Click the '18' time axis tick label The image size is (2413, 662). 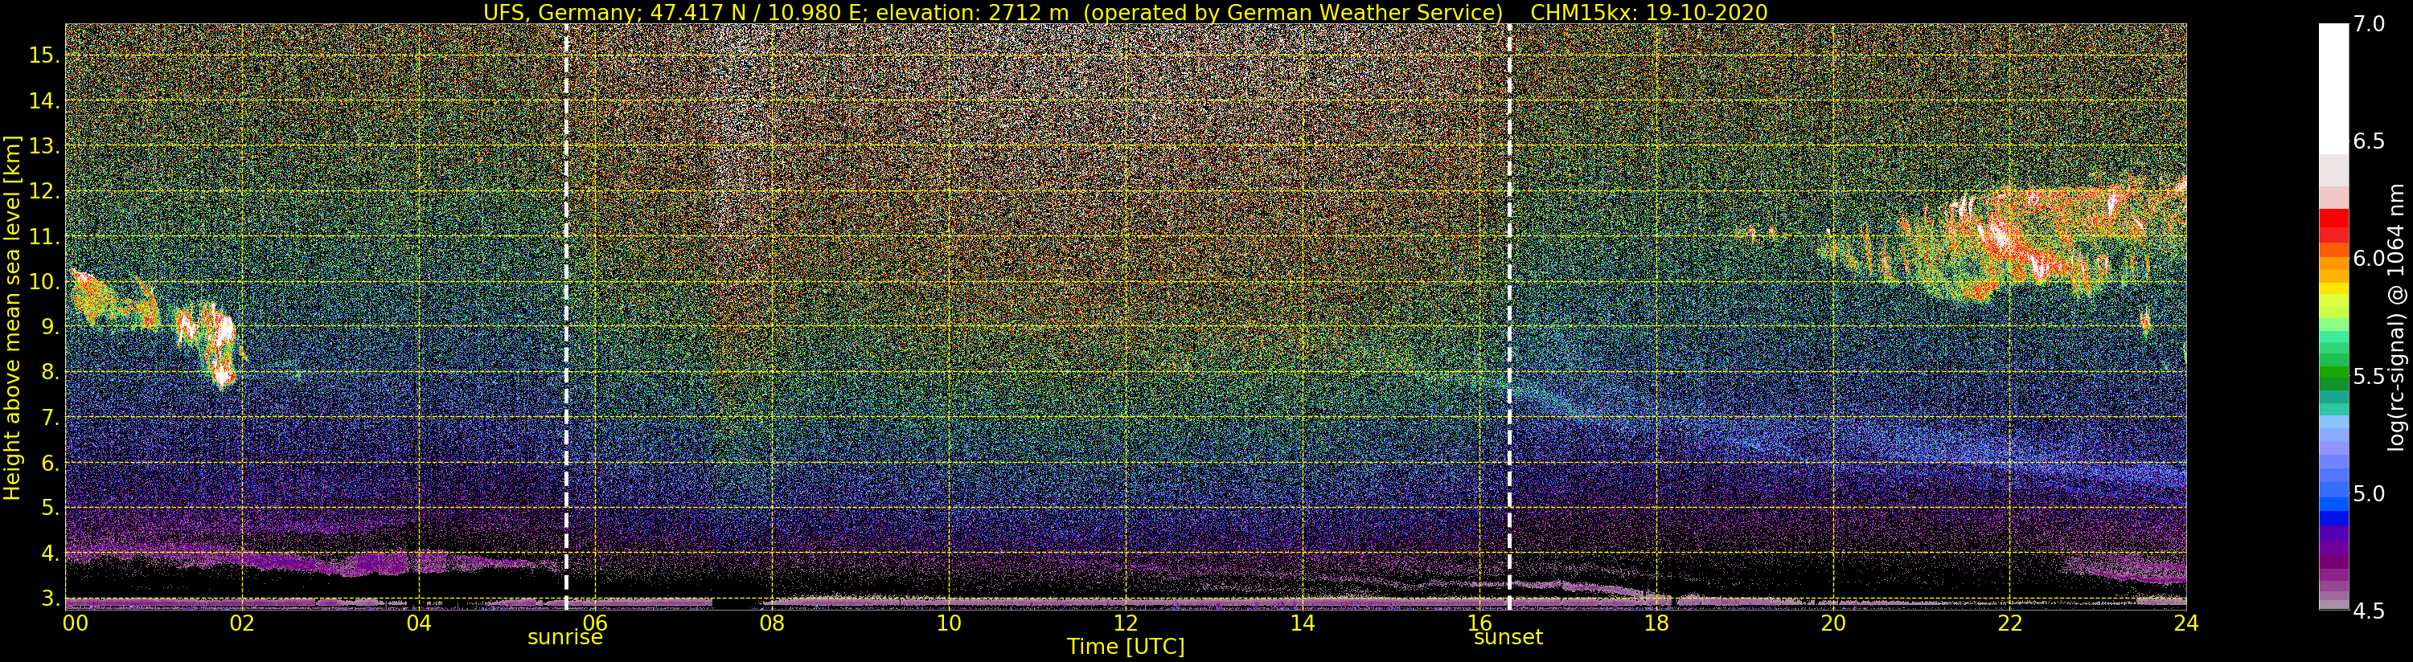(1656, 623)
